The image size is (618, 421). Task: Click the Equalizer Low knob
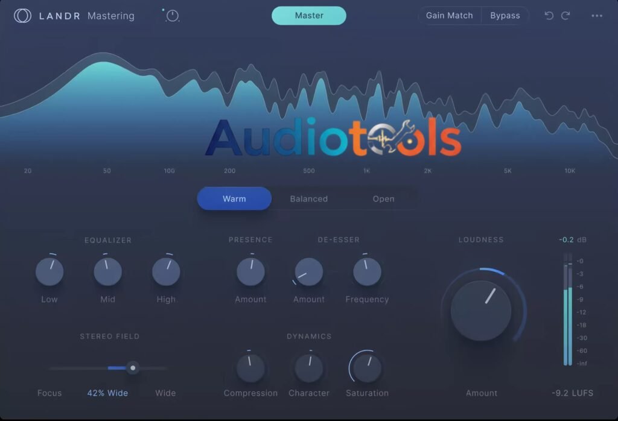(x=49, y=272)
